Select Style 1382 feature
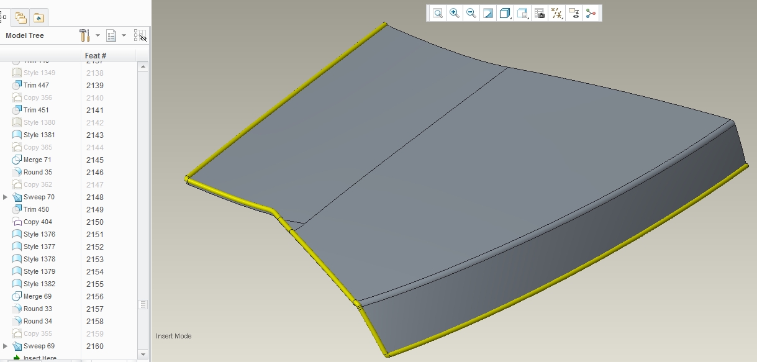The image size is (757, 362). coord(39,284)
